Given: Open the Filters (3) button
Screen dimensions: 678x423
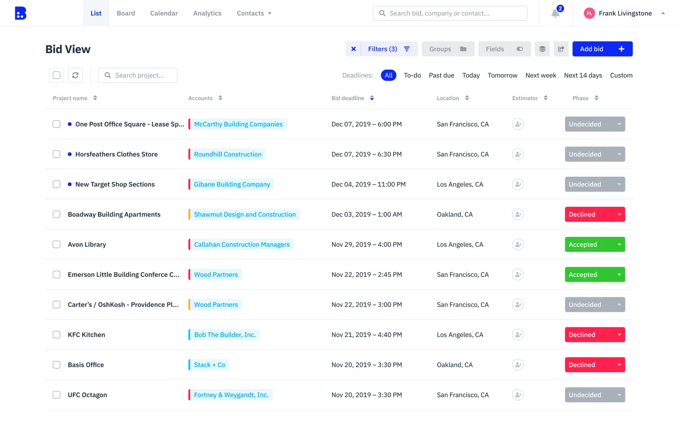Looking at the screenshot, I should pyautogui.click(x=389, y=49).
